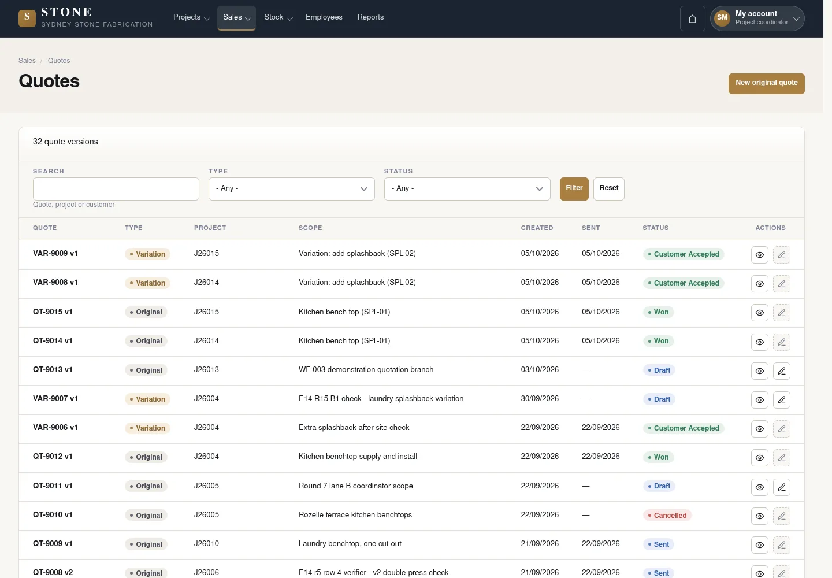View quote QT-9014 v1
The width and height of the screenshot is (832, 578).
[x=760, y=342]
